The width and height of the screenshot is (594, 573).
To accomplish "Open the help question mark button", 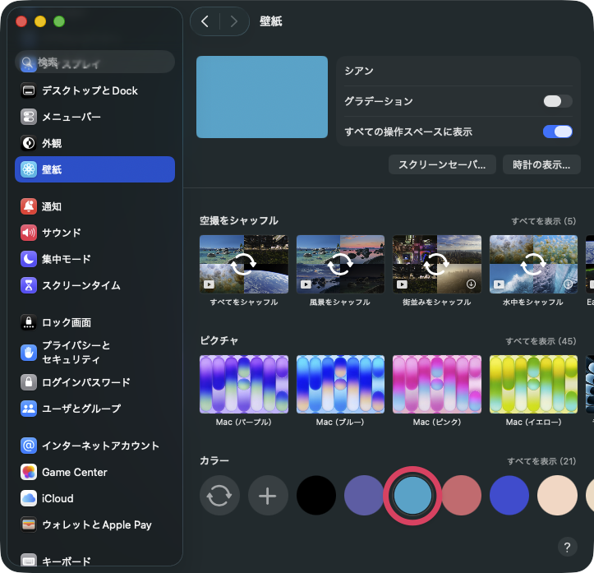I will [x=567, y=547].
